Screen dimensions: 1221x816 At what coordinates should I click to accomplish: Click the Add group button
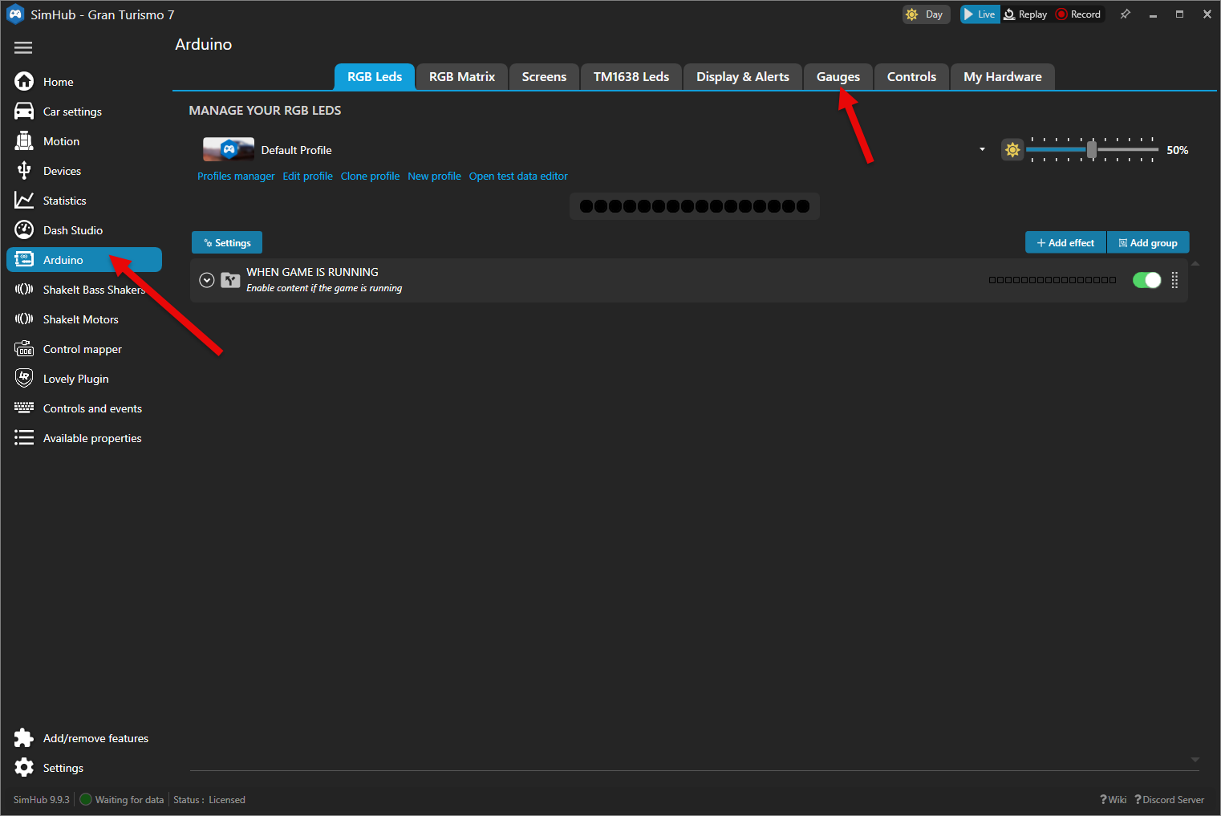tap(1148, 242)
